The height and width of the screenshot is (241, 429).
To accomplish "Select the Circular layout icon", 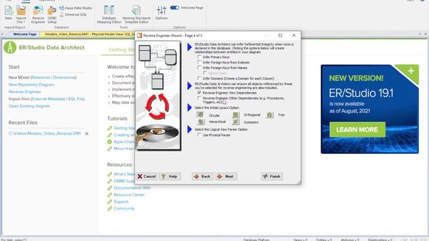I will click(x=200, y=115).
